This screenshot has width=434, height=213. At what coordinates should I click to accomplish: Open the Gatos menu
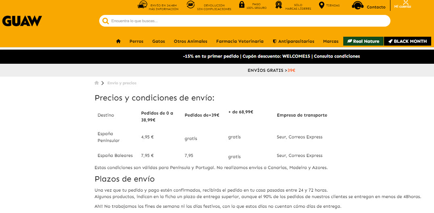(159, 41)
